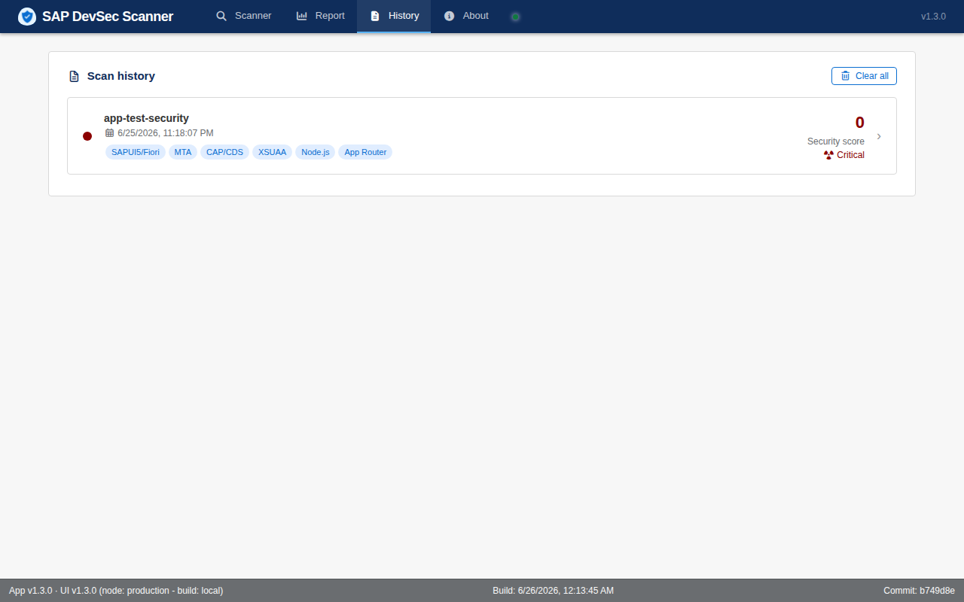
Task: Click the magnifier icon beside Scanner
Action: (221, 16)
